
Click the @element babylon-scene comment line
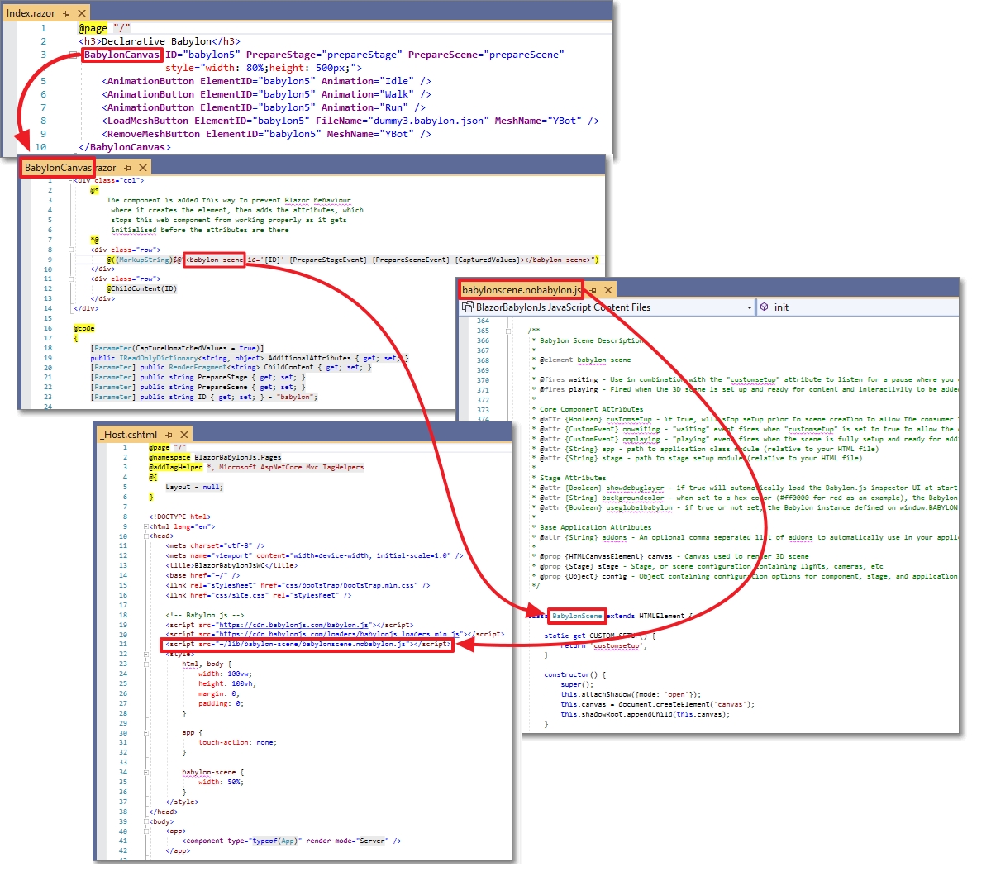pos(584,360)
